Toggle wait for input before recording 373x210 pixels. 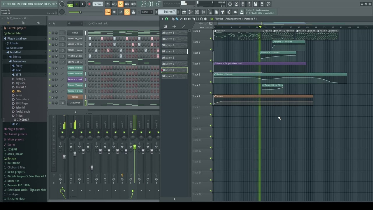pos(114,4)
